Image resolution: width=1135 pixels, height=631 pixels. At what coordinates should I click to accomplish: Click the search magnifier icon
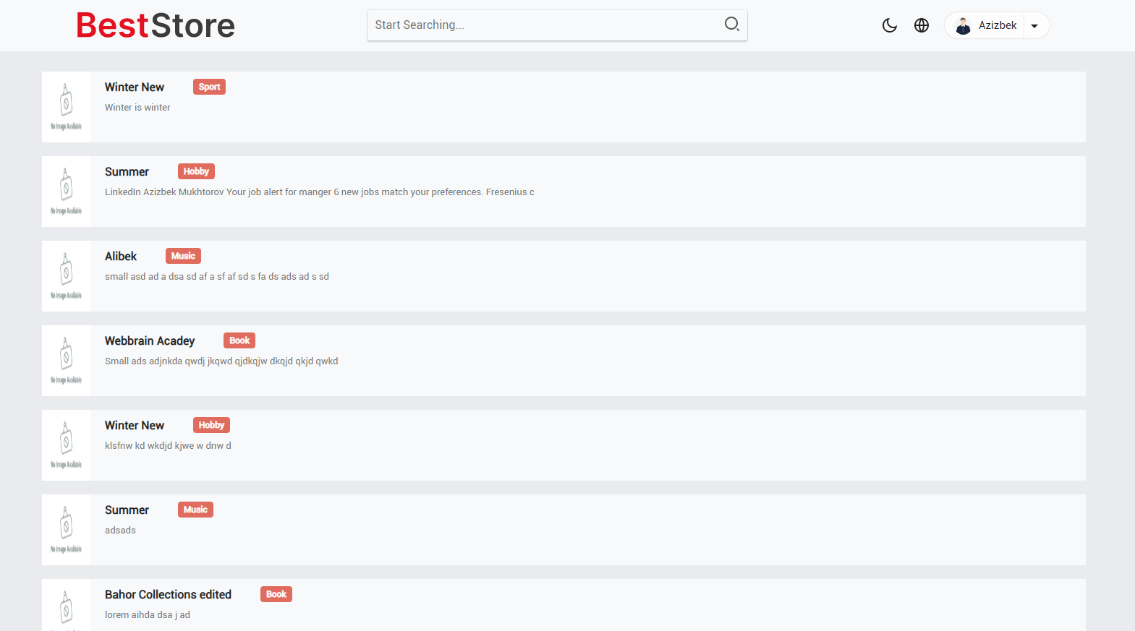click(731, 25)
